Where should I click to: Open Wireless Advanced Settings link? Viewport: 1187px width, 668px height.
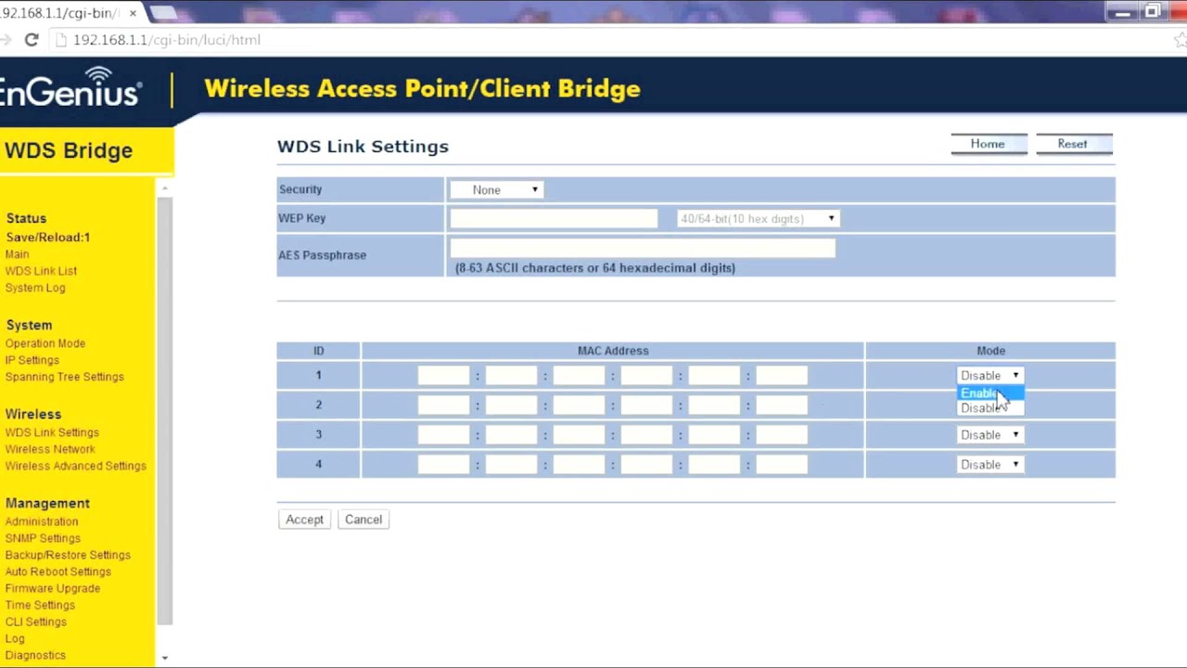pyautogui.click(x=76, y=466)
